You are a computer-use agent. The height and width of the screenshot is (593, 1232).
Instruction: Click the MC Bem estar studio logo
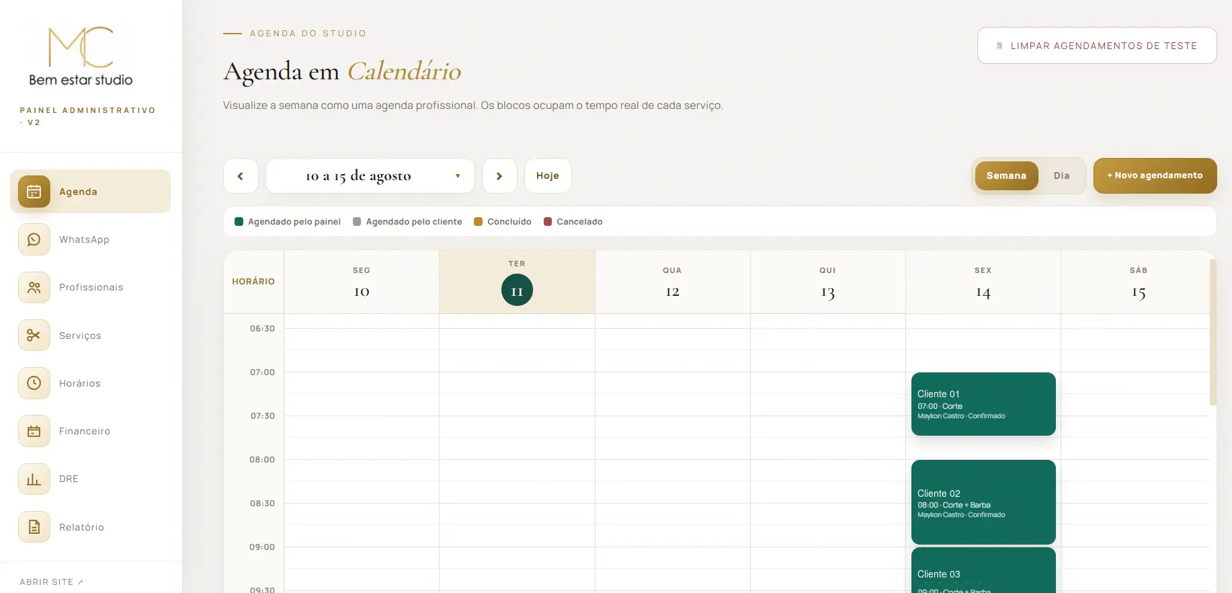81,56
